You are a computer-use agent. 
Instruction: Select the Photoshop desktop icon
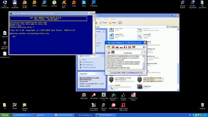click(94, 4)
